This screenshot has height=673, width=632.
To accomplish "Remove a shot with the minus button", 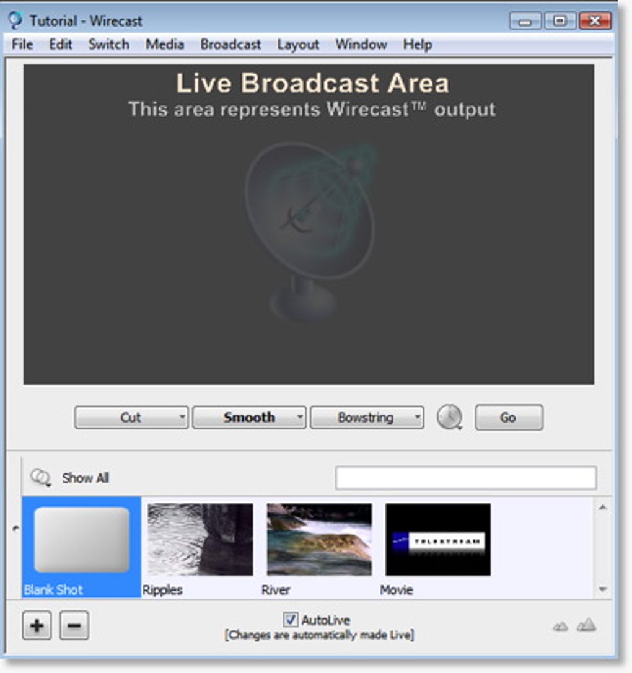I will (74, 625).
